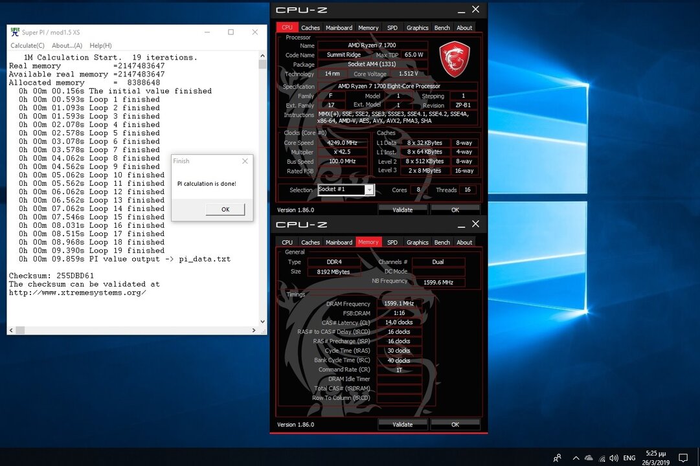Select Bench tab in upper CPU-Z window
700x466 pixels.
click(x=442, y=28)
